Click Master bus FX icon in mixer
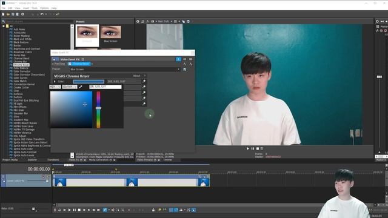 [377, 31]
